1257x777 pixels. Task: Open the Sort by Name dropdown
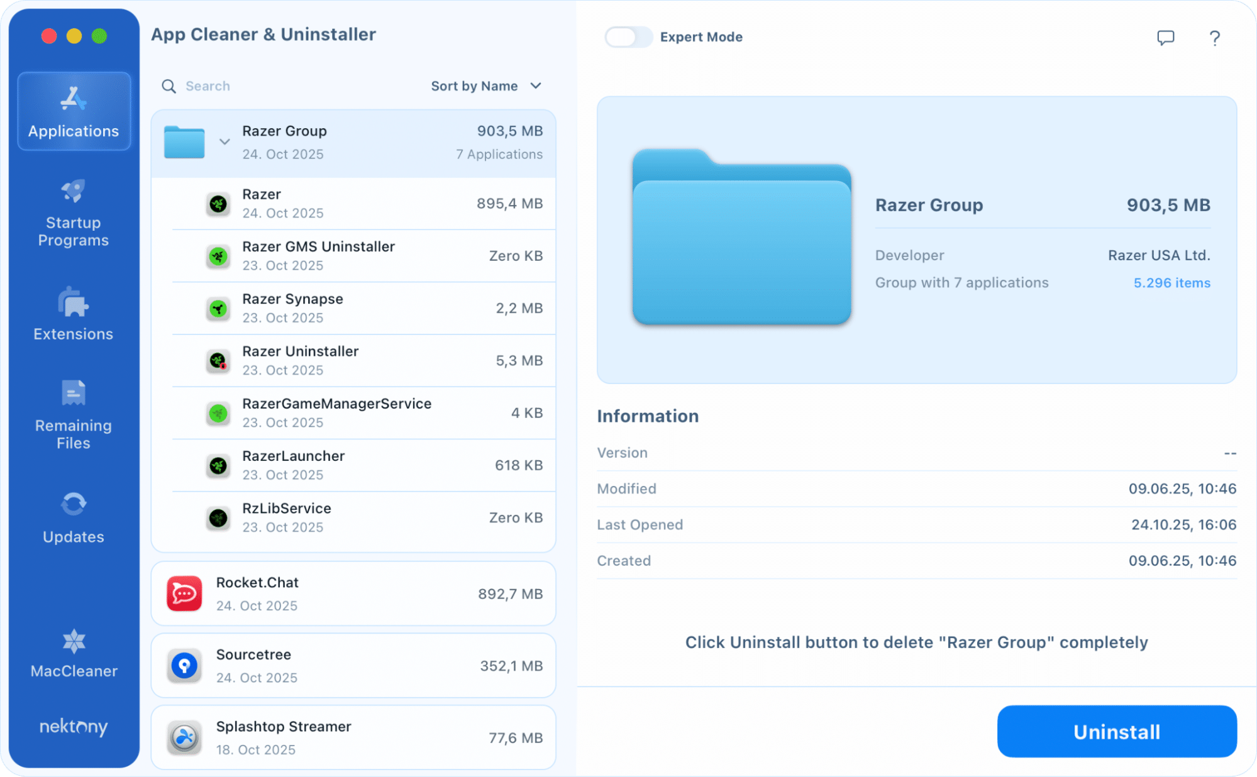click(x=485, y=86)
